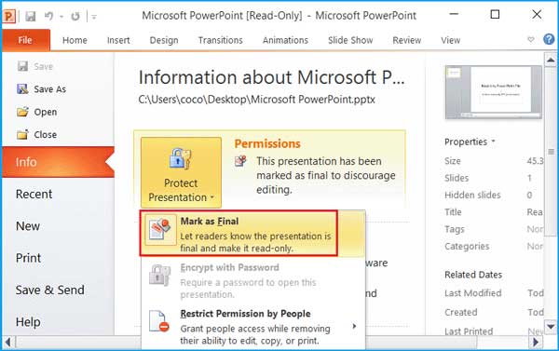
Task: Choose Print from the File sidebar
Action: tap(28, 258)
